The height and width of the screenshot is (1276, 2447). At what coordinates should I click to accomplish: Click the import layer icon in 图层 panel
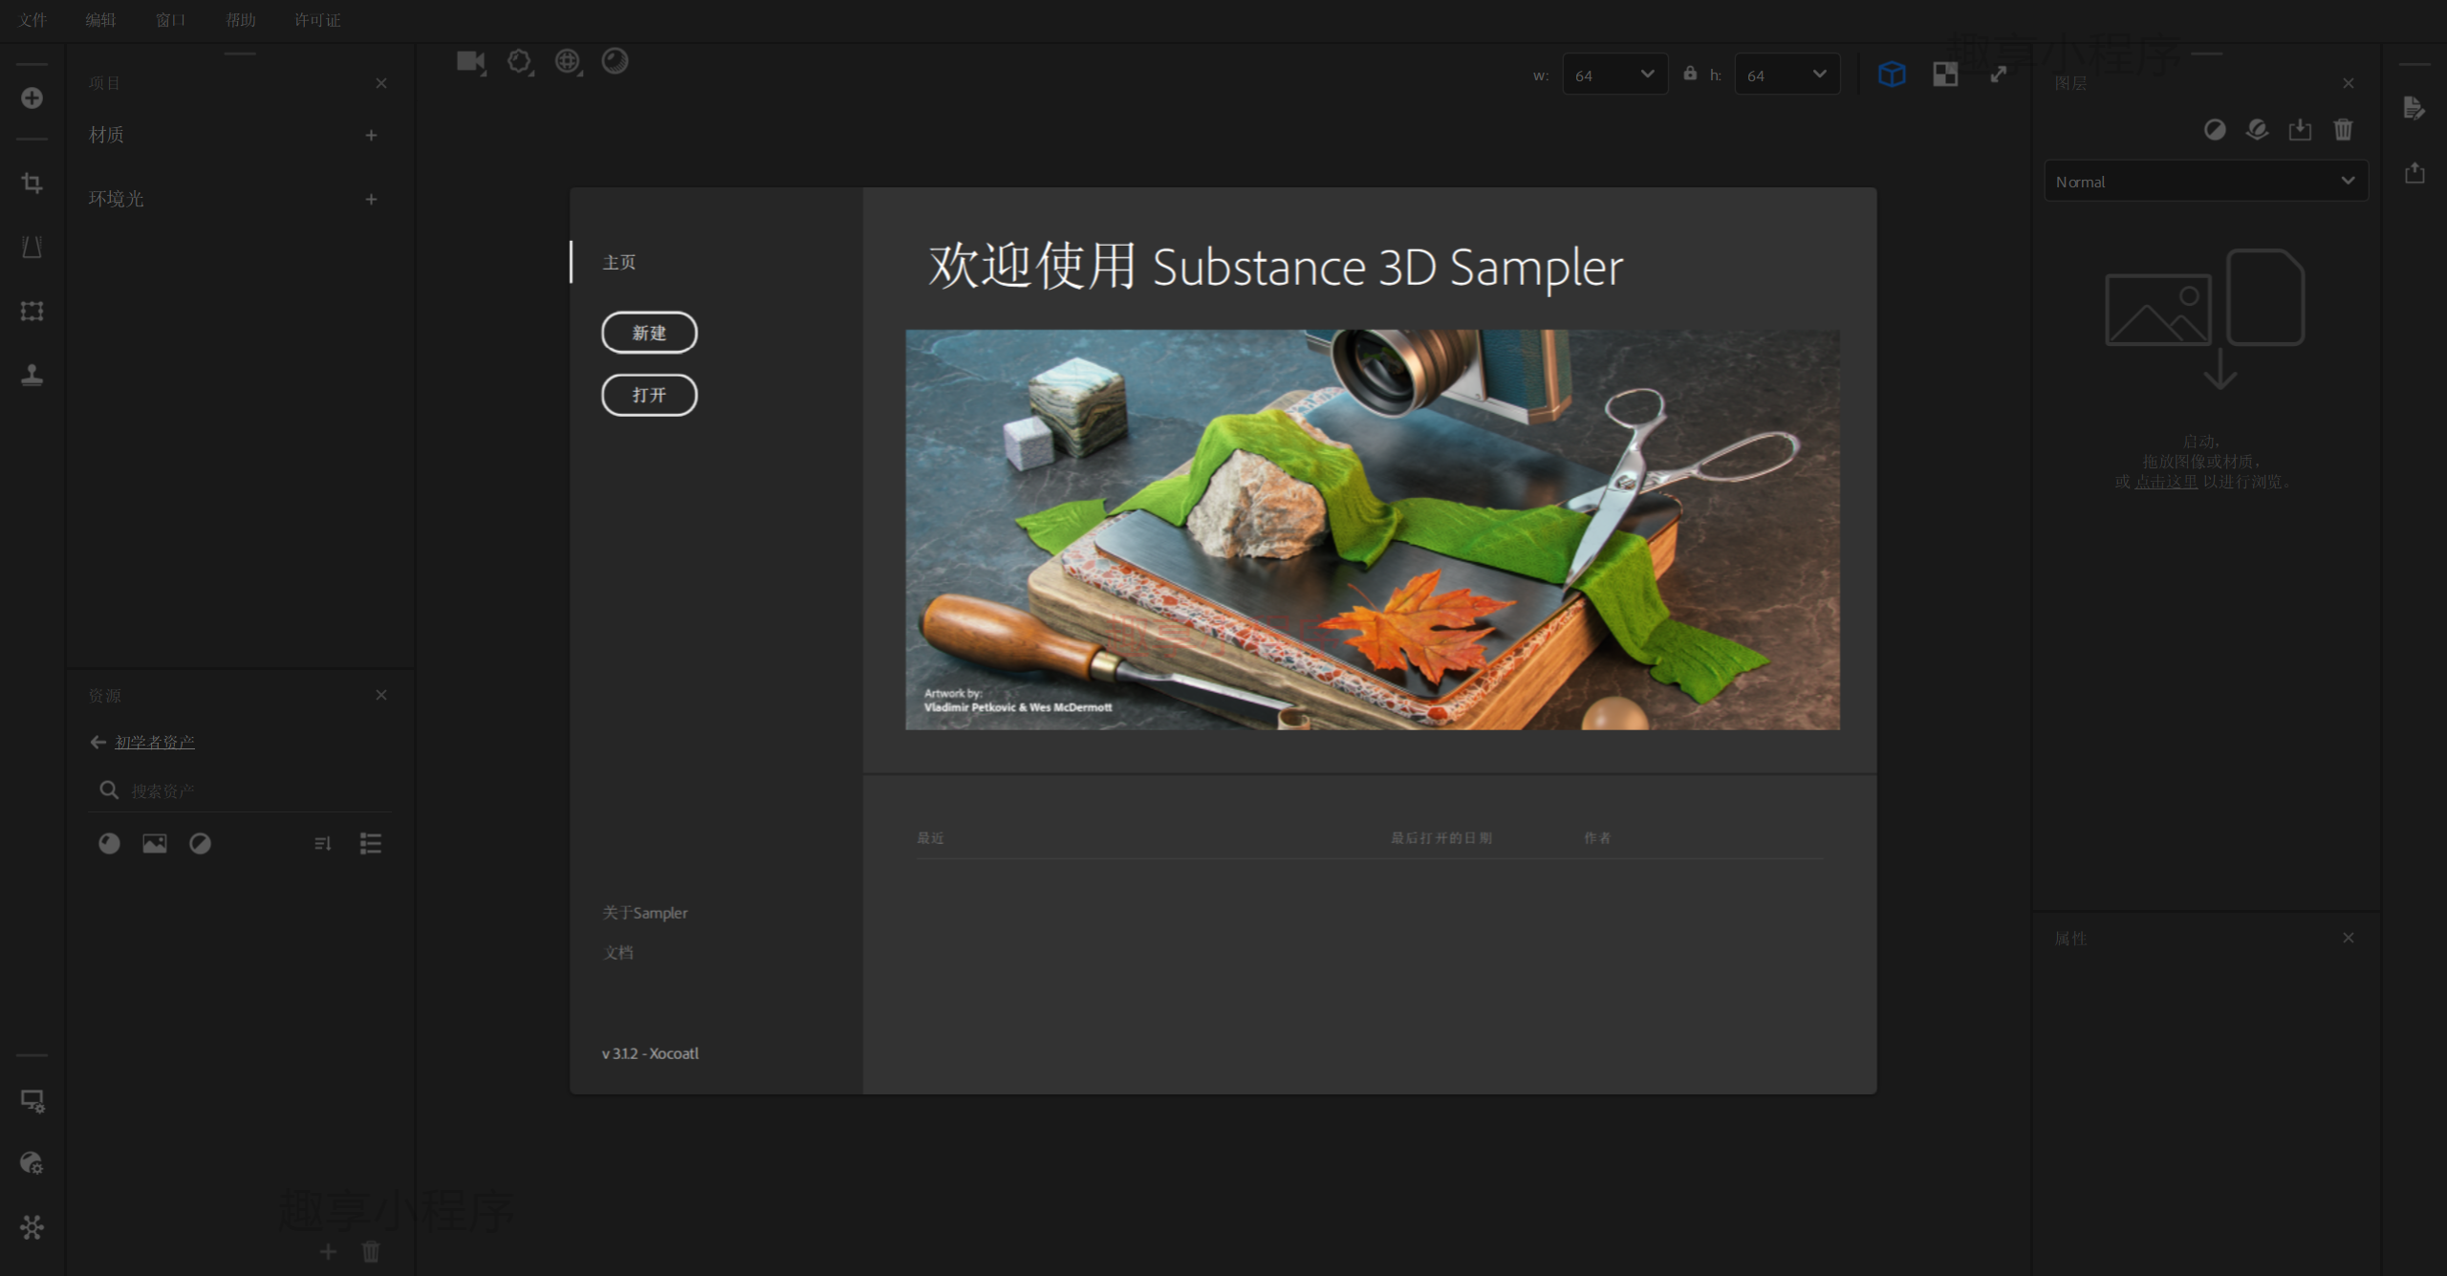pos(2300,129)
